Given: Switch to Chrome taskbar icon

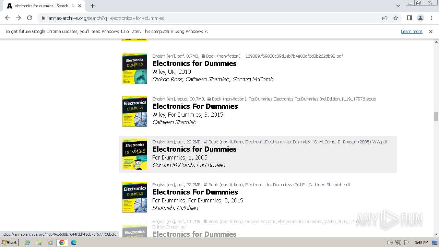Looking at the screenshot, I should [62, 243].
